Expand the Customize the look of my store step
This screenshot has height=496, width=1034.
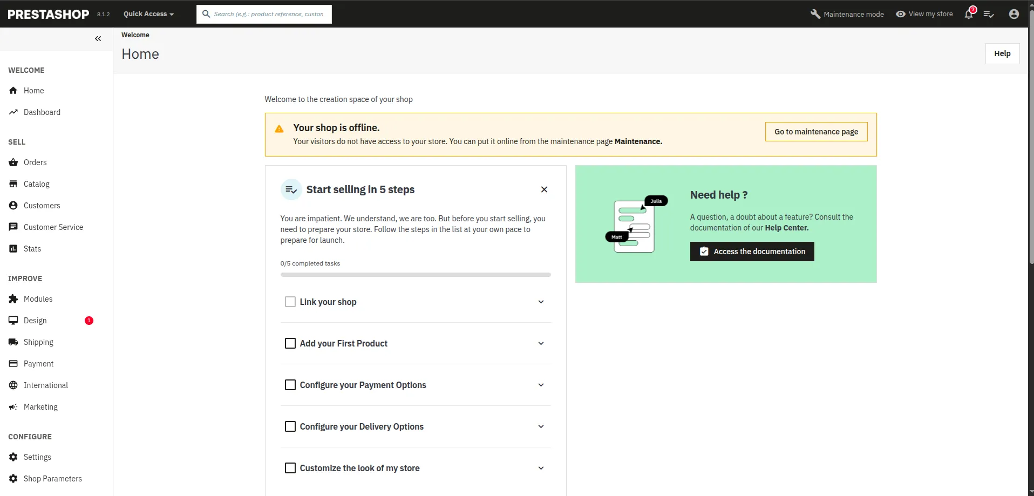click(541, 468)
